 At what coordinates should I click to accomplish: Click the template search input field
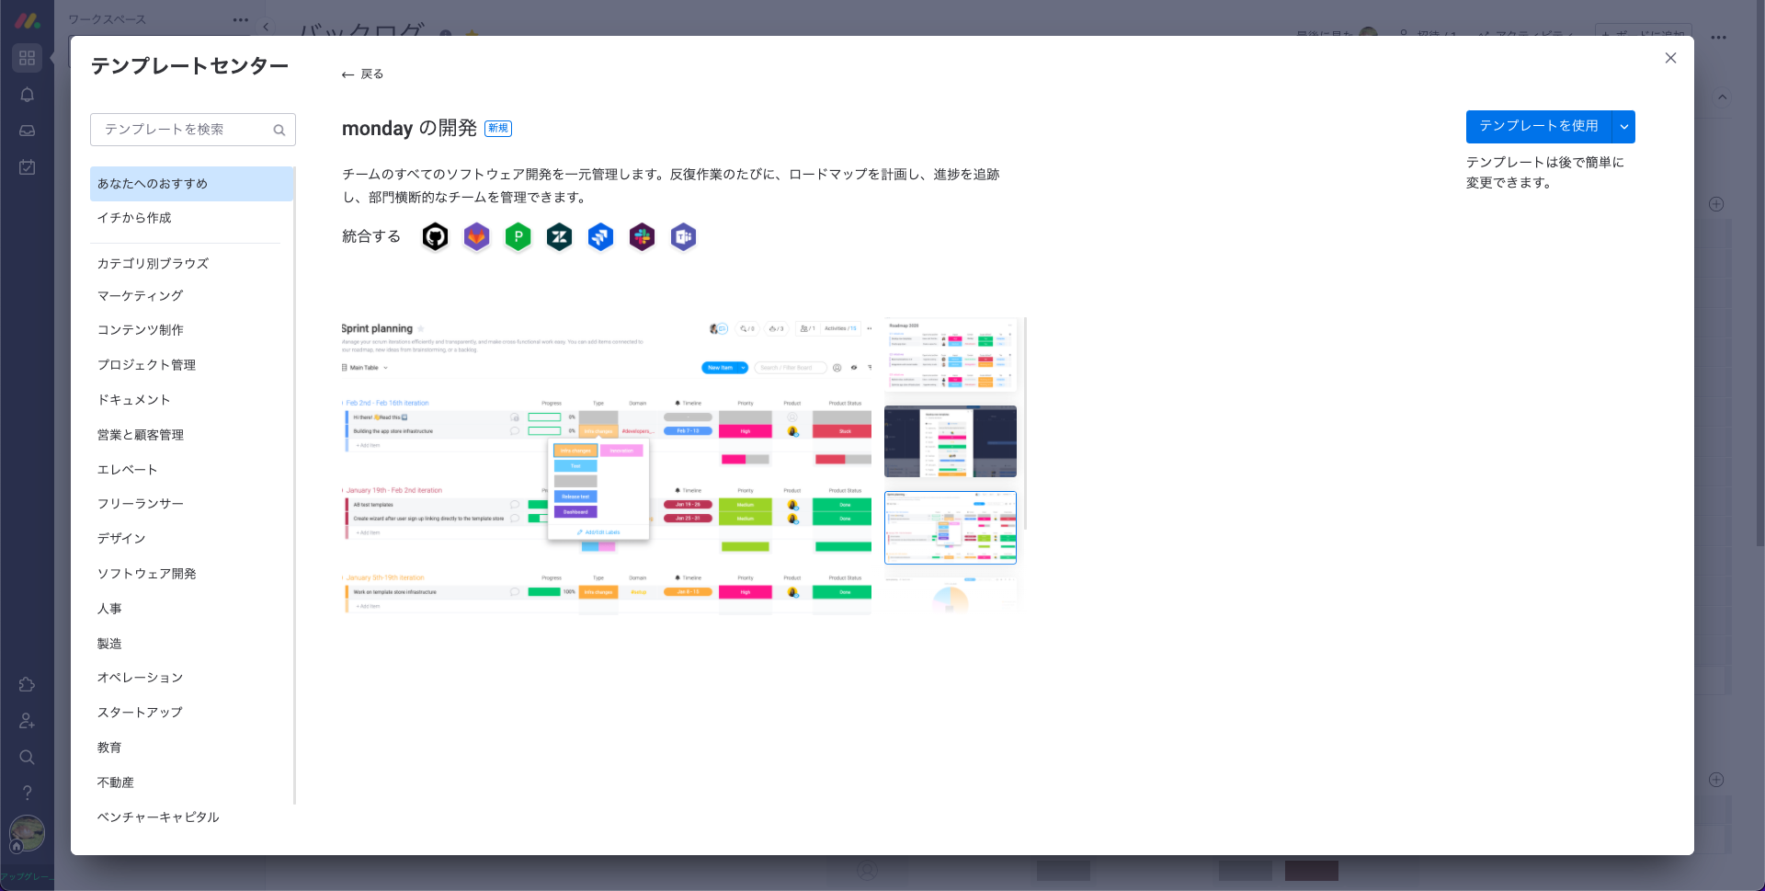pyautogui.click(x=184, y=130)
